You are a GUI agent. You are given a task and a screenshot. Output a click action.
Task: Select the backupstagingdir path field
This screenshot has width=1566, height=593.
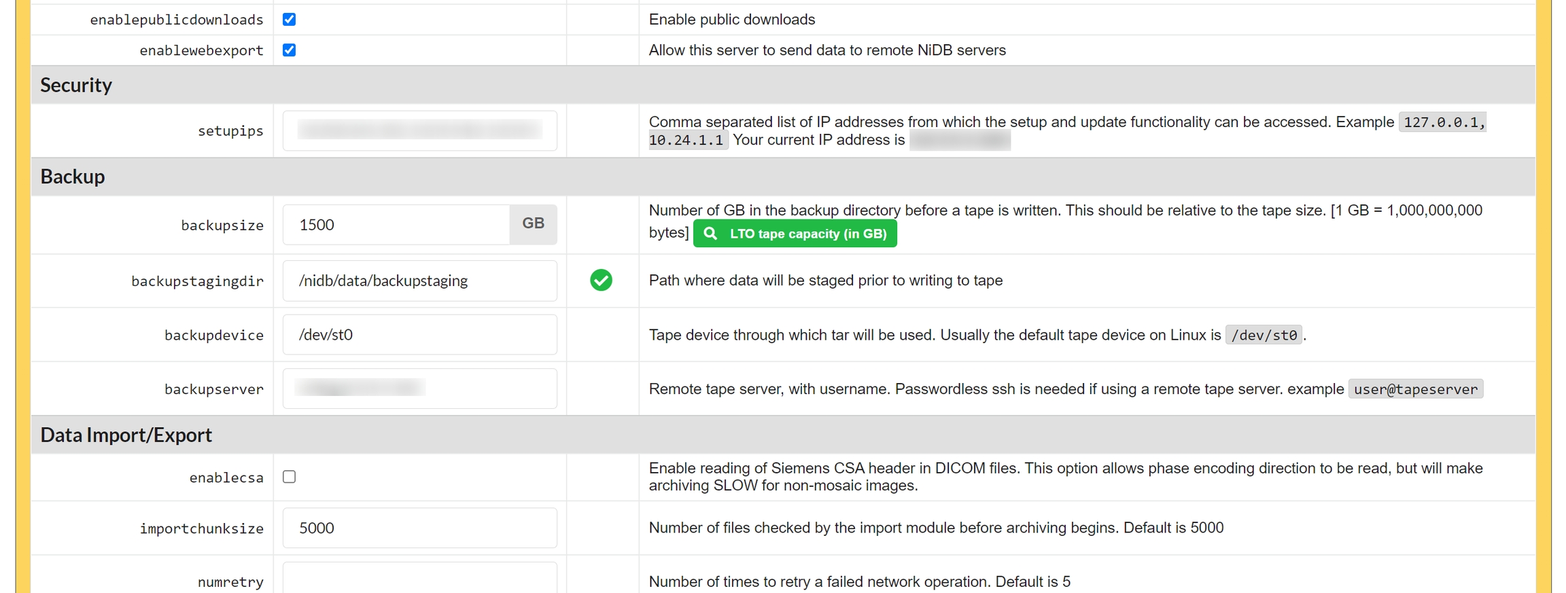click(419, 281)
